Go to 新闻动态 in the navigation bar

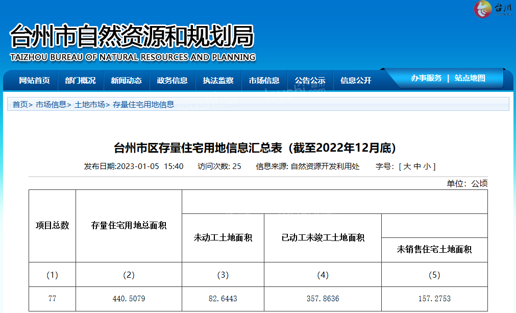(126, 80)
